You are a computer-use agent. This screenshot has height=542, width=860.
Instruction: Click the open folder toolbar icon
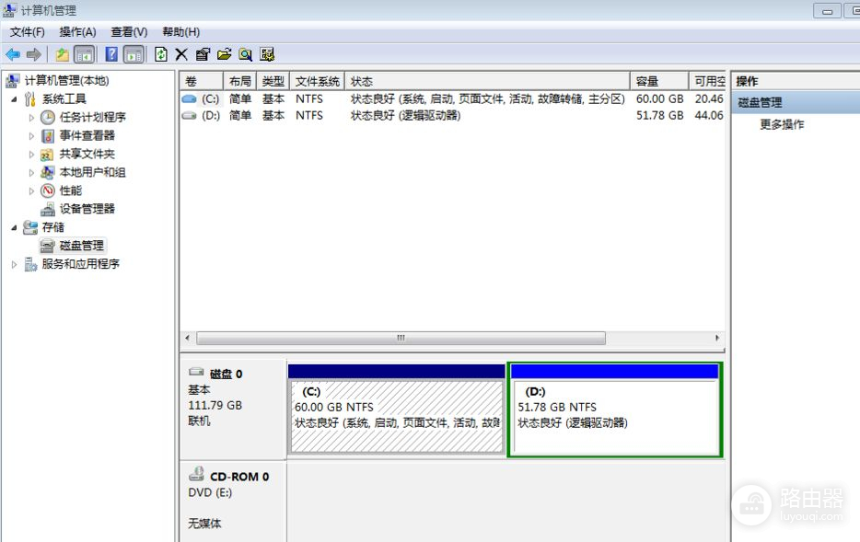click(224, 54)
